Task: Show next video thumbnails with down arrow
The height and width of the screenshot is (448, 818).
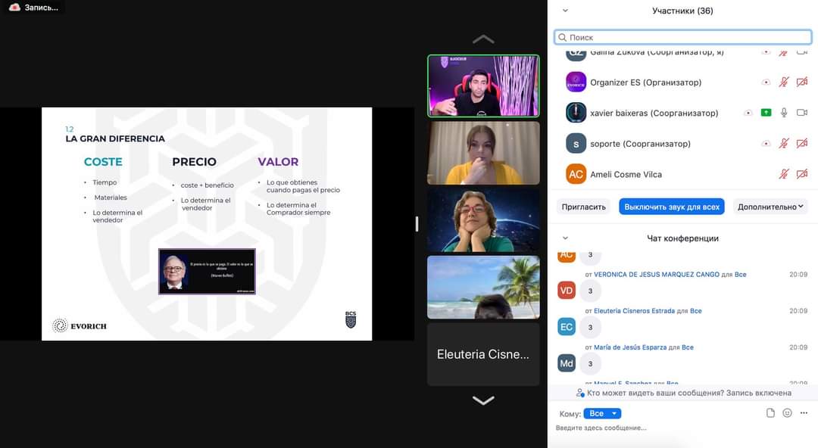Action: coord(483,400)
